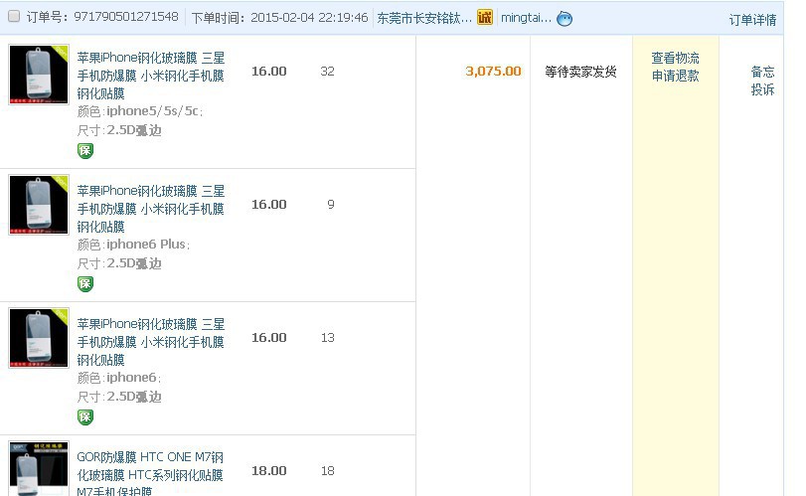Click quantity 18 in HTC ONE M7 row
Image resolution: width=806 pixels, height=496 pixels.
327,470
